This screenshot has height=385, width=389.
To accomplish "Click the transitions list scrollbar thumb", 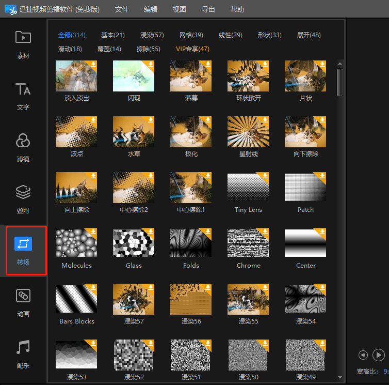I will click(x=340, y=82).
